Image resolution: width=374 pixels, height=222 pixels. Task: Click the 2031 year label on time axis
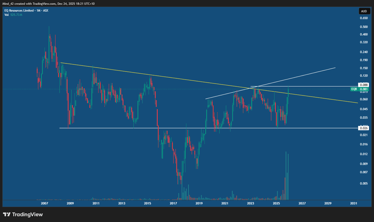353,203
